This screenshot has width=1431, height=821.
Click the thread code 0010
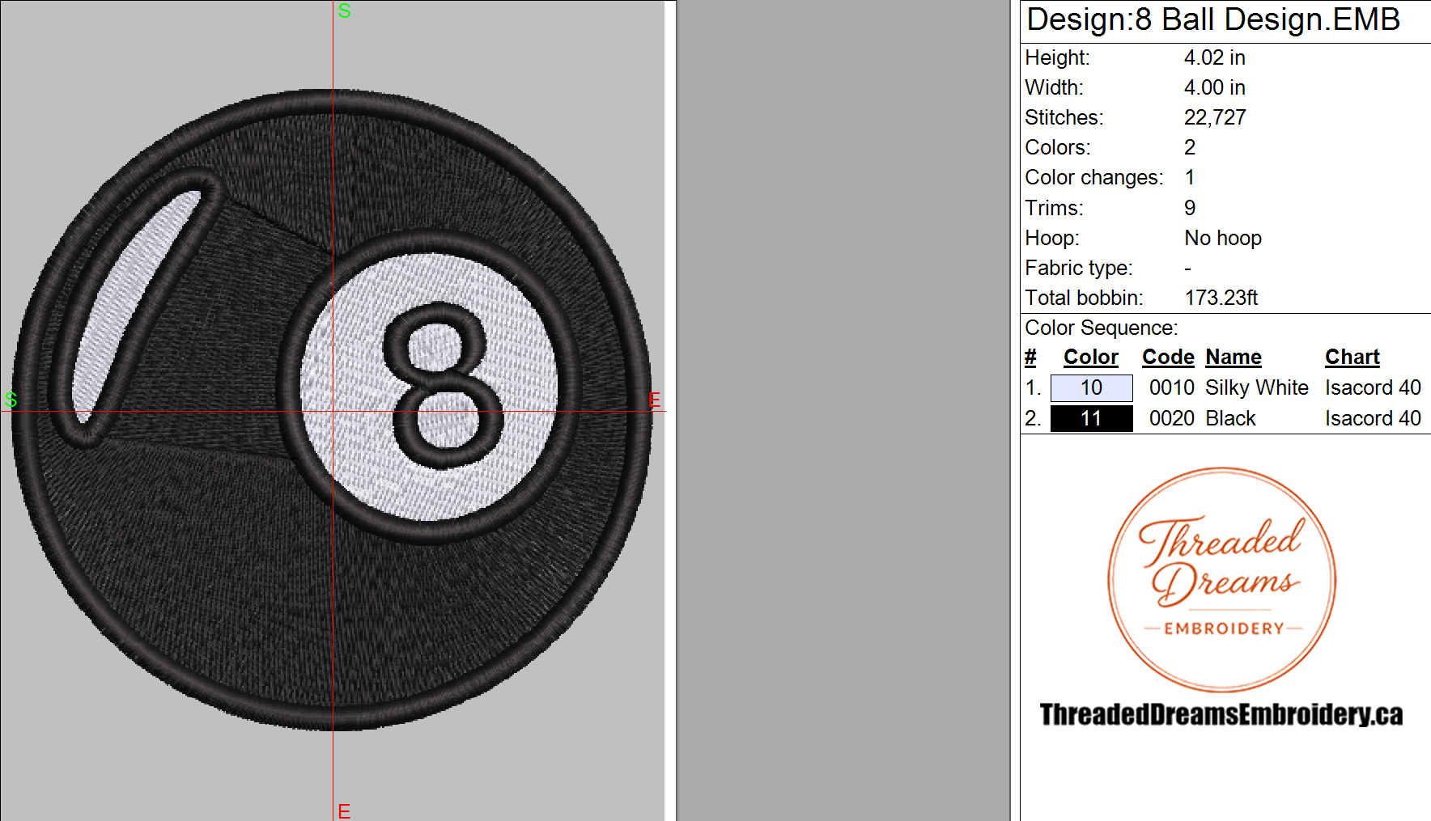point(1171,388)
